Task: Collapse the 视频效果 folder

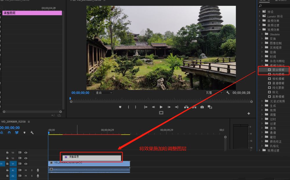Action: click(x=260, y=30)
